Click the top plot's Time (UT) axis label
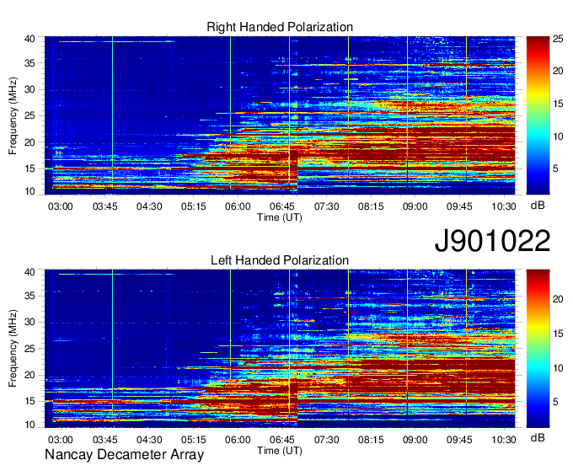Screen dimensions: 573x465 tap(280, 217)
